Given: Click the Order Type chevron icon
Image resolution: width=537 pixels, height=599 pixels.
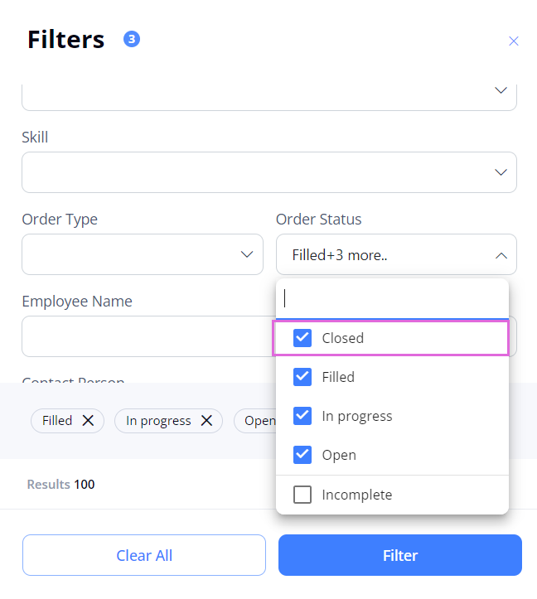Looking at the screenshot, I should tap(247, 254).
